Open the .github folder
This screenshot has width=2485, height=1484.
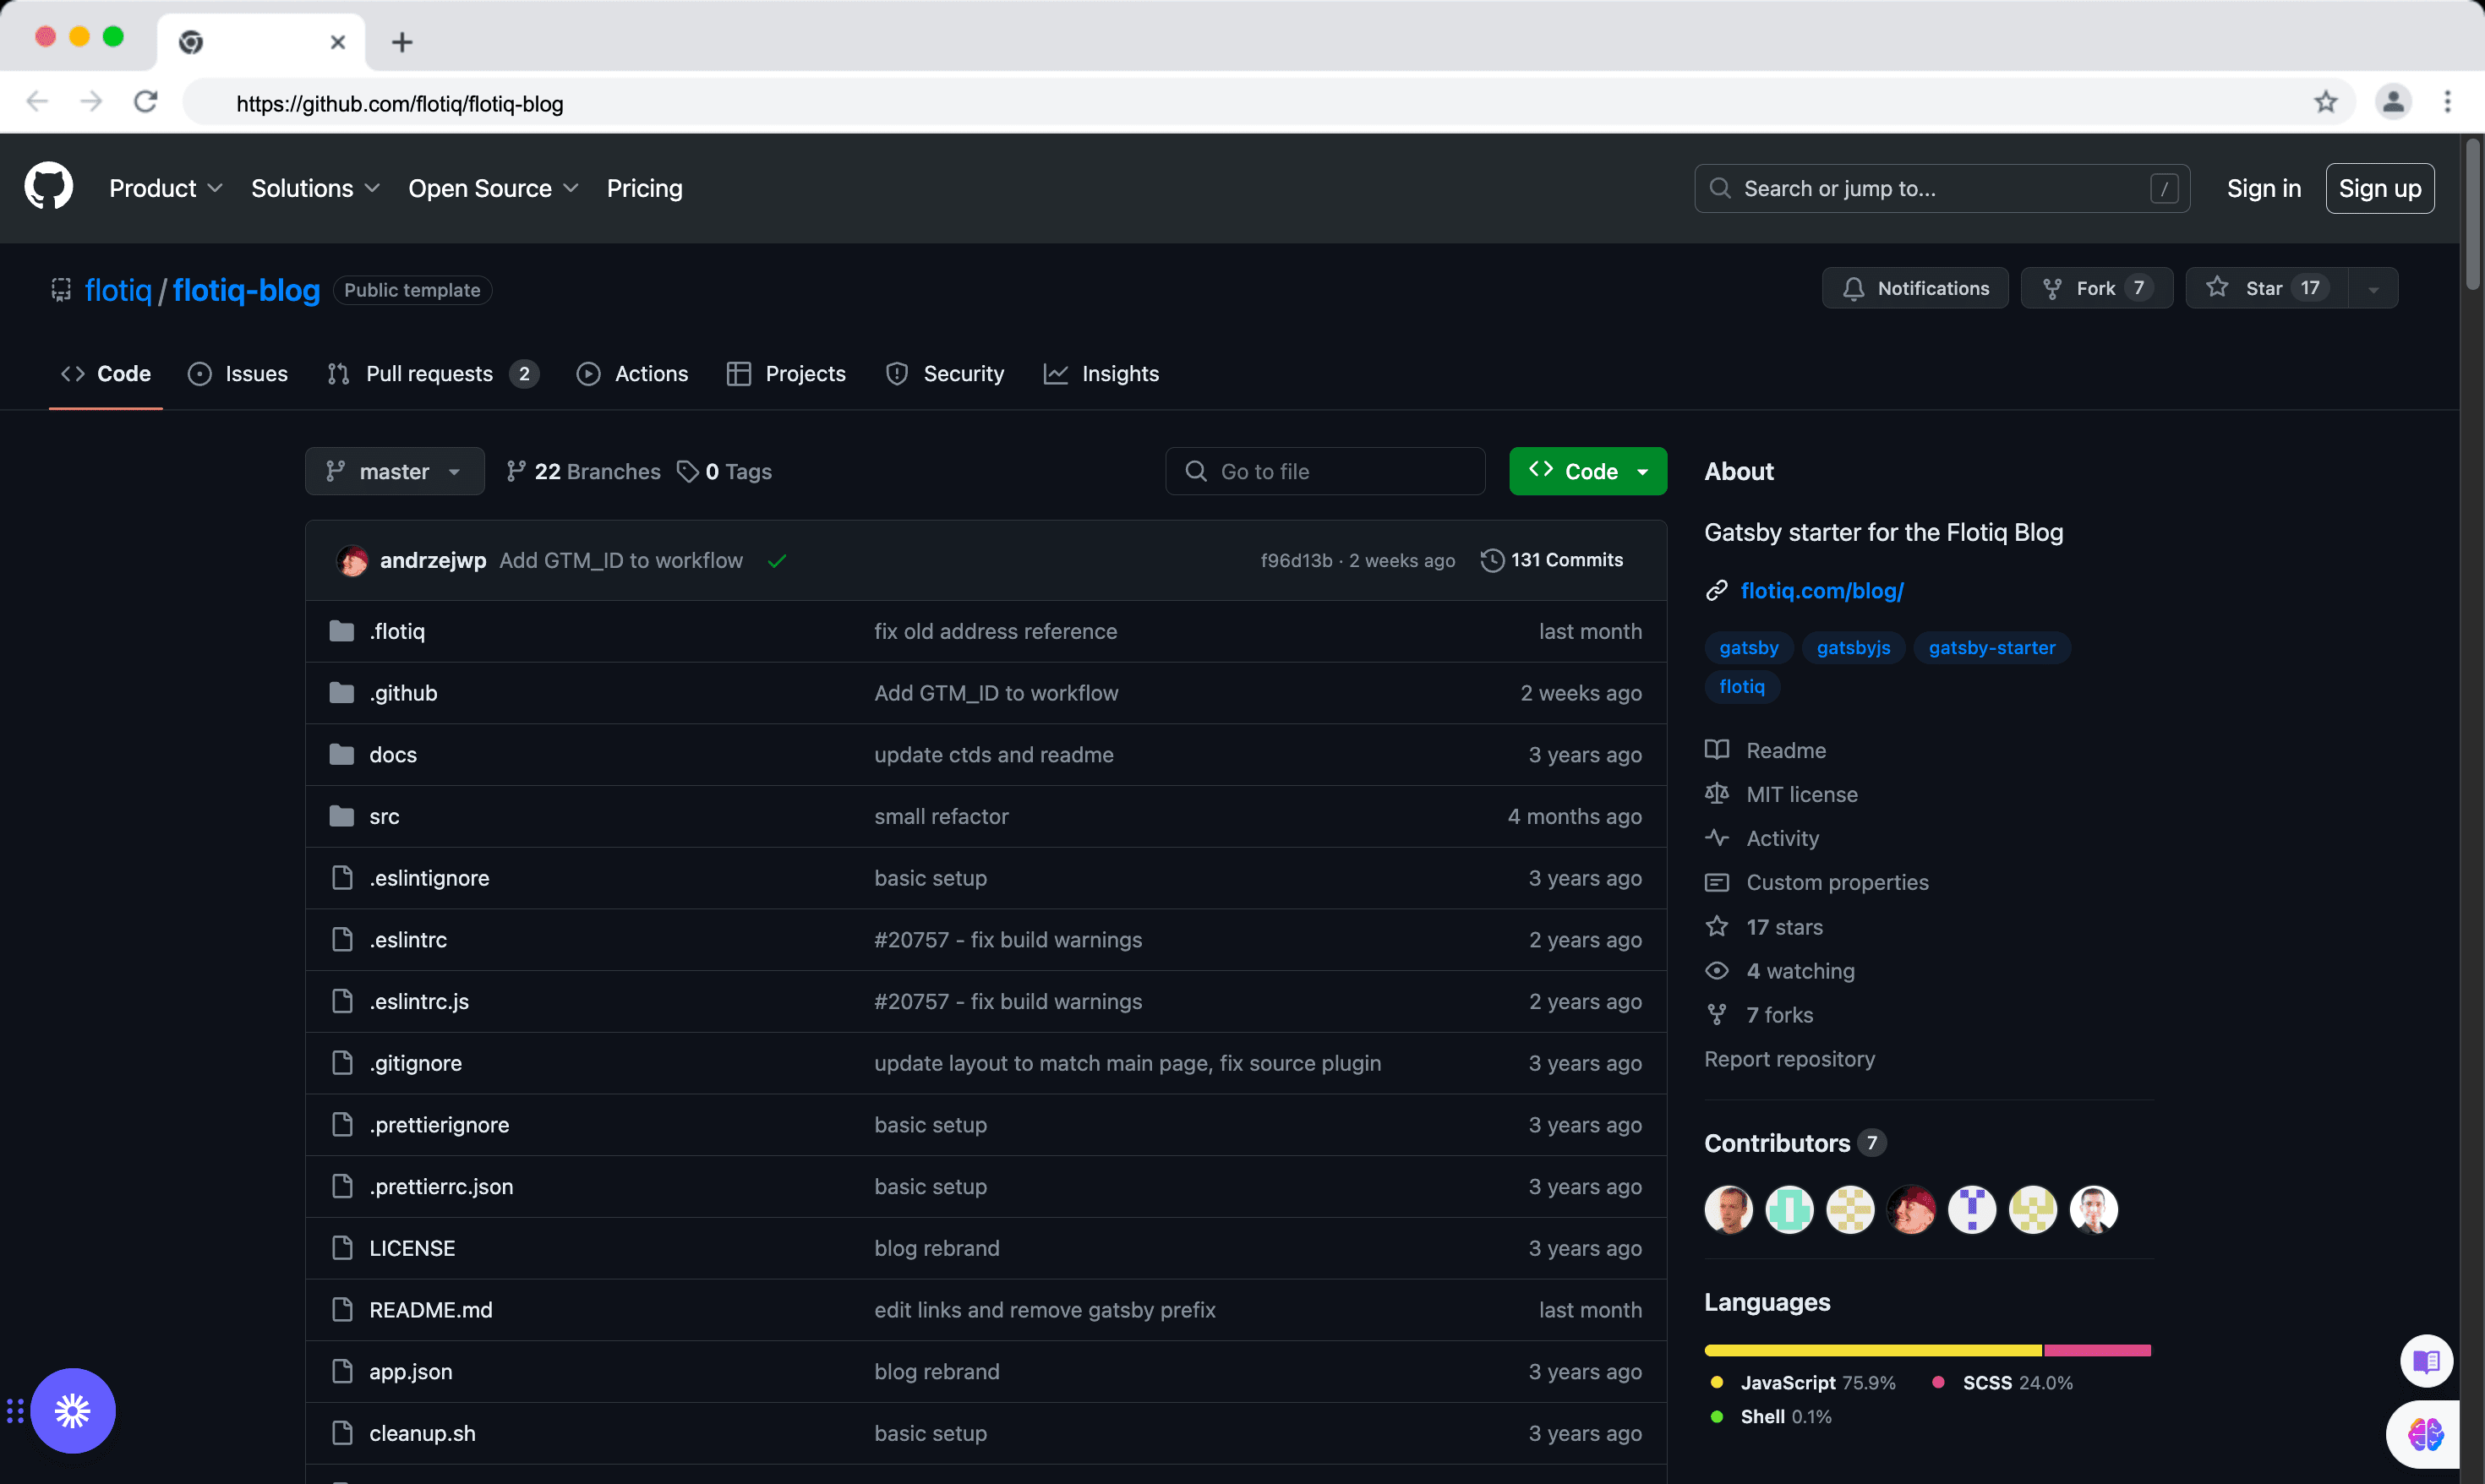tap(403, 693)
